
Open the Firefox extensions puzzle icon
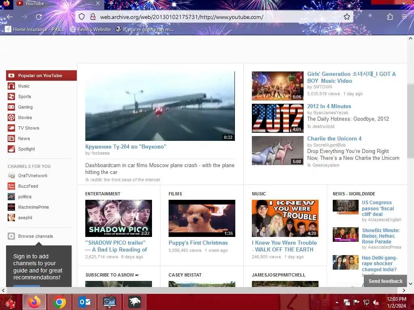point(390,17)
